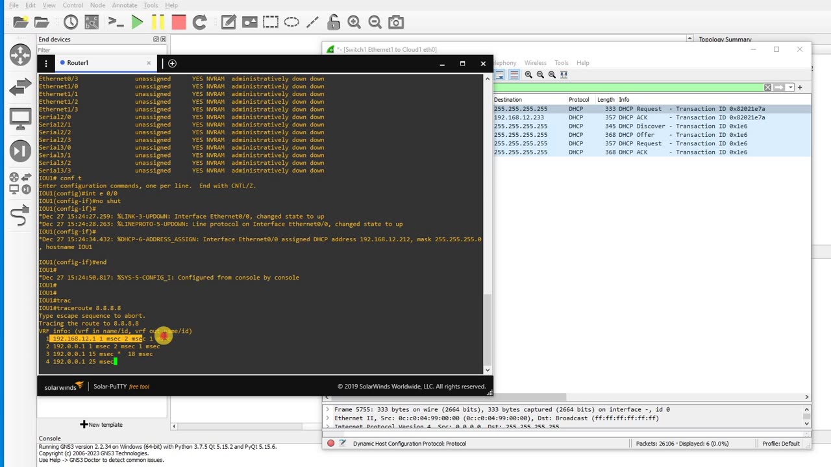Start all nodes with green play button
Viewport: 831px width, 467px height.
click(x=137, y=22)
